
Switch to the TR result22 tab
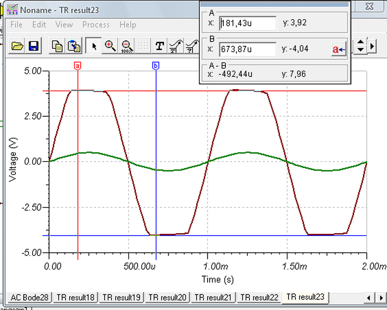tap(259, 297)
